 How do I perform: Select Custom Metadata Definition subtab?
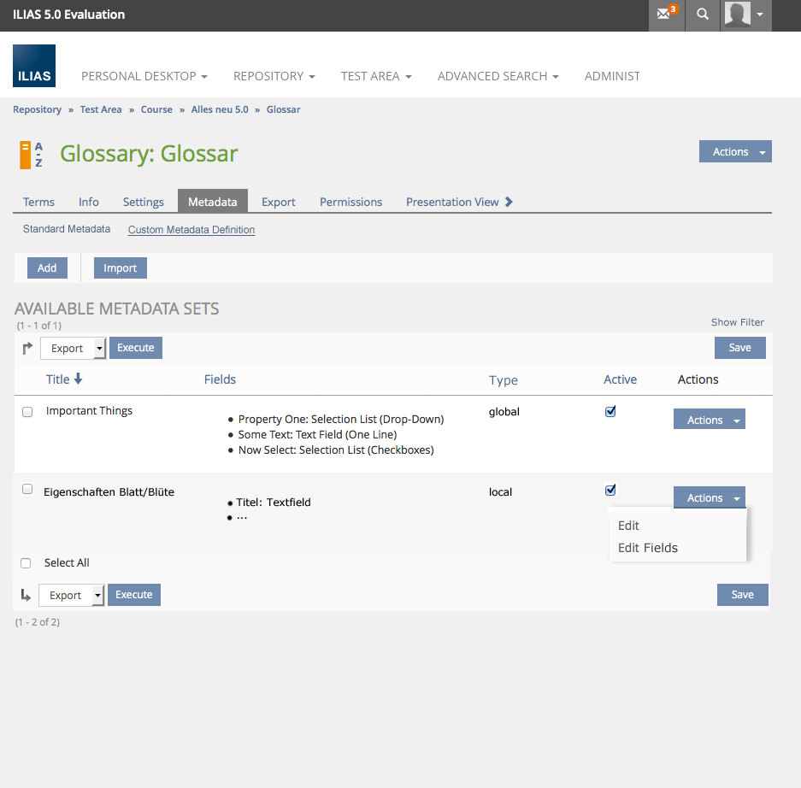click(191, 229)
